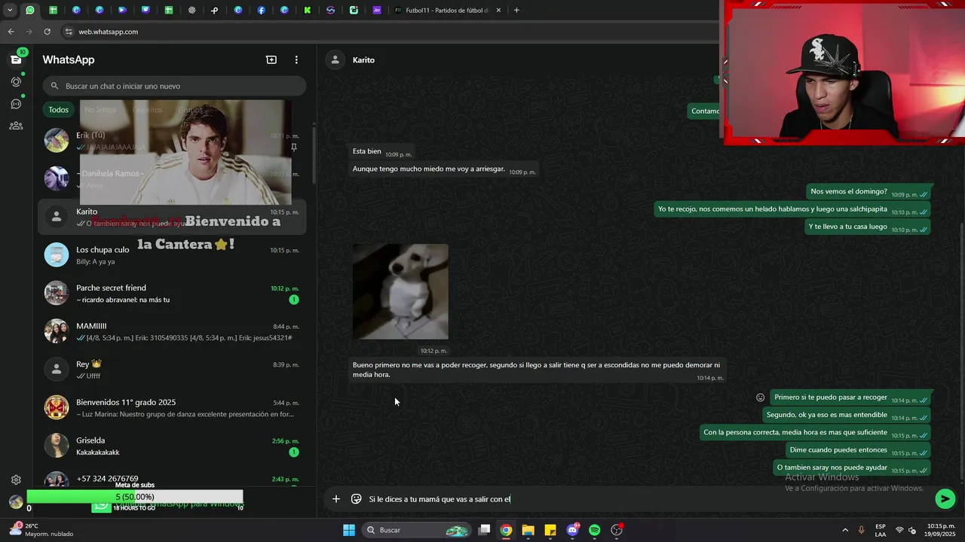Click the search field for chats
The width and height of the screenshot is (965, 542).
(174, 86)
